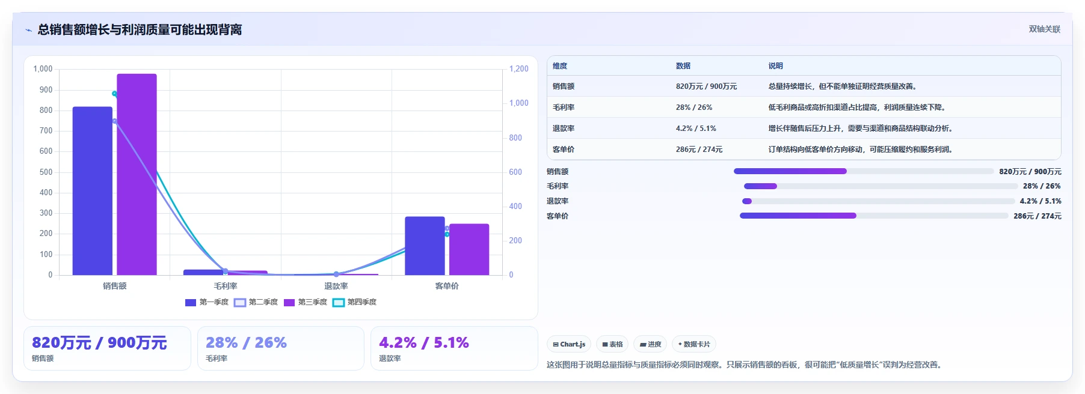Click the 客单价 row label in table
The width and height of the screenshot is (1085, 394).
click(564, 150)
